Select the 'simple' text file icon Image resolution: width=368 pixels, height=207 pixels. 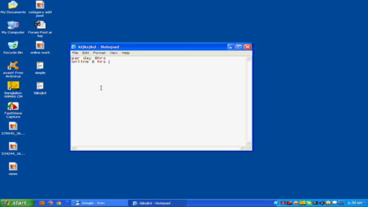pyautogui.click(x=40, y=68)
